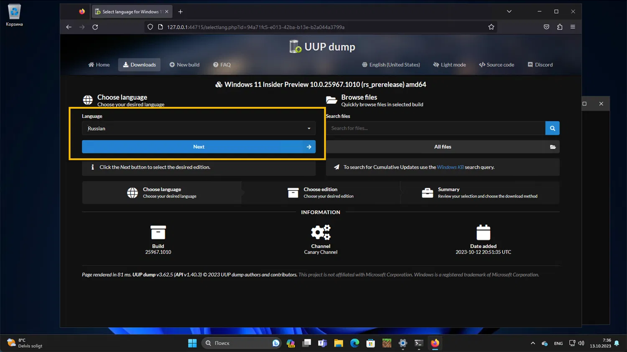Launch Microsoft Edge from the taskbar
Viewport: 627px width, 352px height.
355,343
